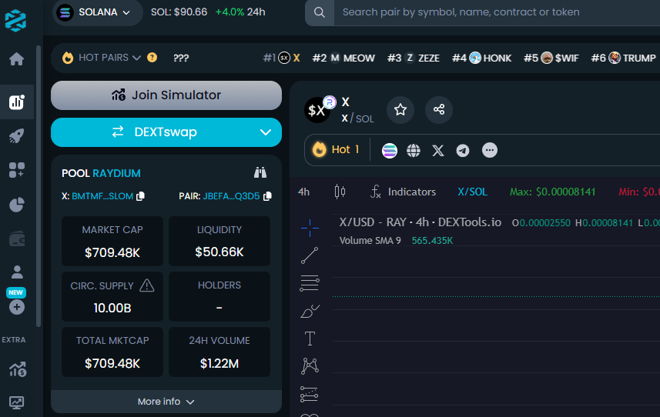Viewport: 660px width, 417px height.
Task: Open the multichart grid sidebar icon
Action: (x=17, y=170)
